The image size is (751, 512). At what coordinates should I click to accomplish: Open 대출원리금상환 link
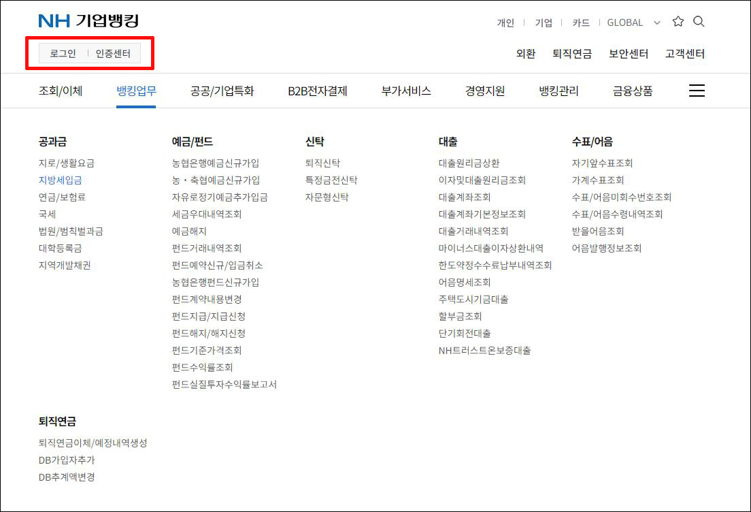[469, 163]
